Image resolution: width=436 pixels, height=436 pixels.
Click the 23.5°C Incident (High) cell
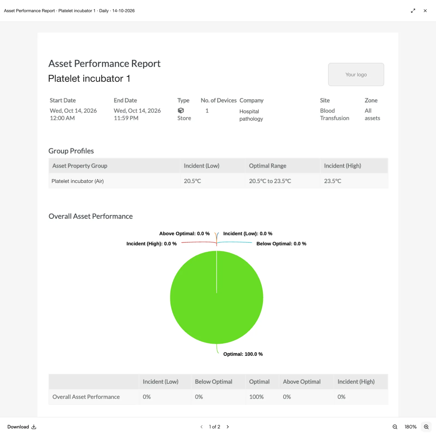click(354, 181)
